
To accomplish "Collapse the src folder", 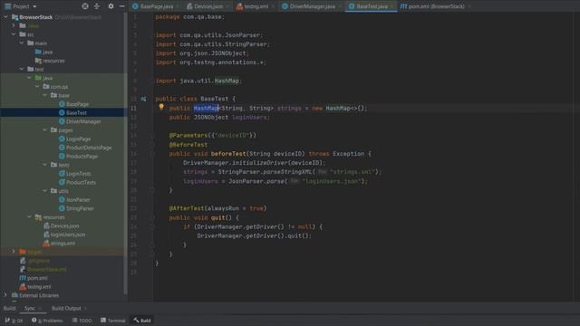I will click(x=14, y=34).
